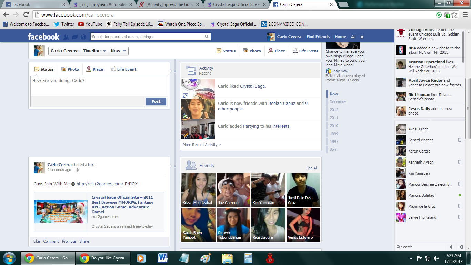The width and height of the screenshot is (471, 265).
Task: Open the messages icon in Facebook header
Action: [75, 37]
